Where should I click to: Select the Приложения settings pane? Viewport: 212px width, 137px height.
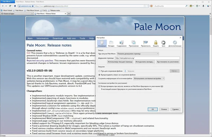(134, 44)
